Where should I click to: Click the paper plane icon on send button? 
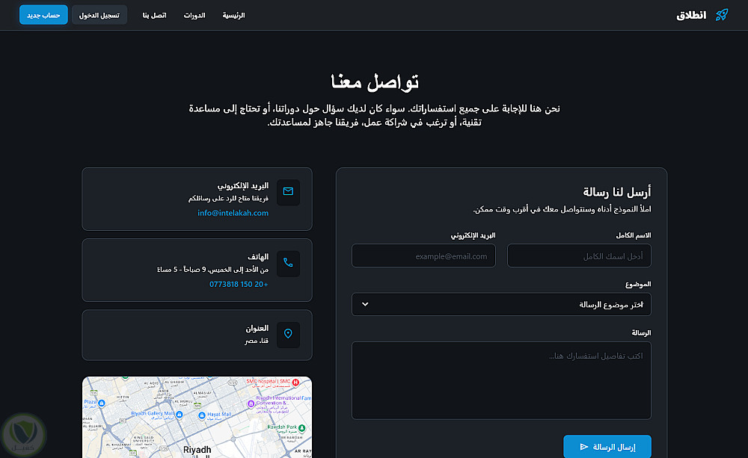click(x=584, y=447)
